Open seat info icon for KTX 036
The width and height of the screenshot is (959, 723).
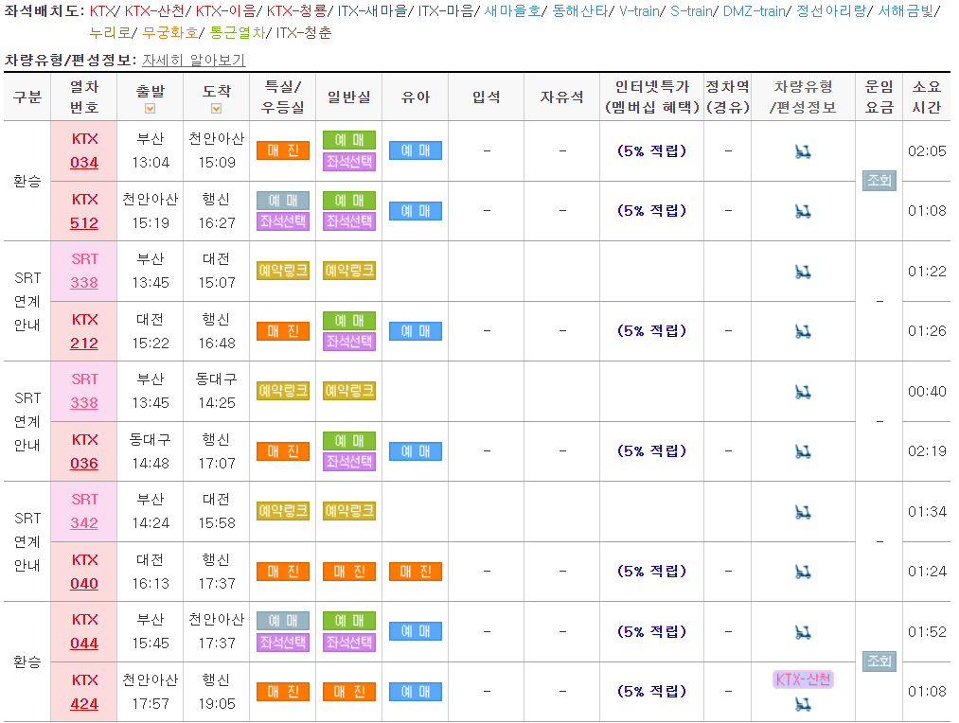[803, 451]
